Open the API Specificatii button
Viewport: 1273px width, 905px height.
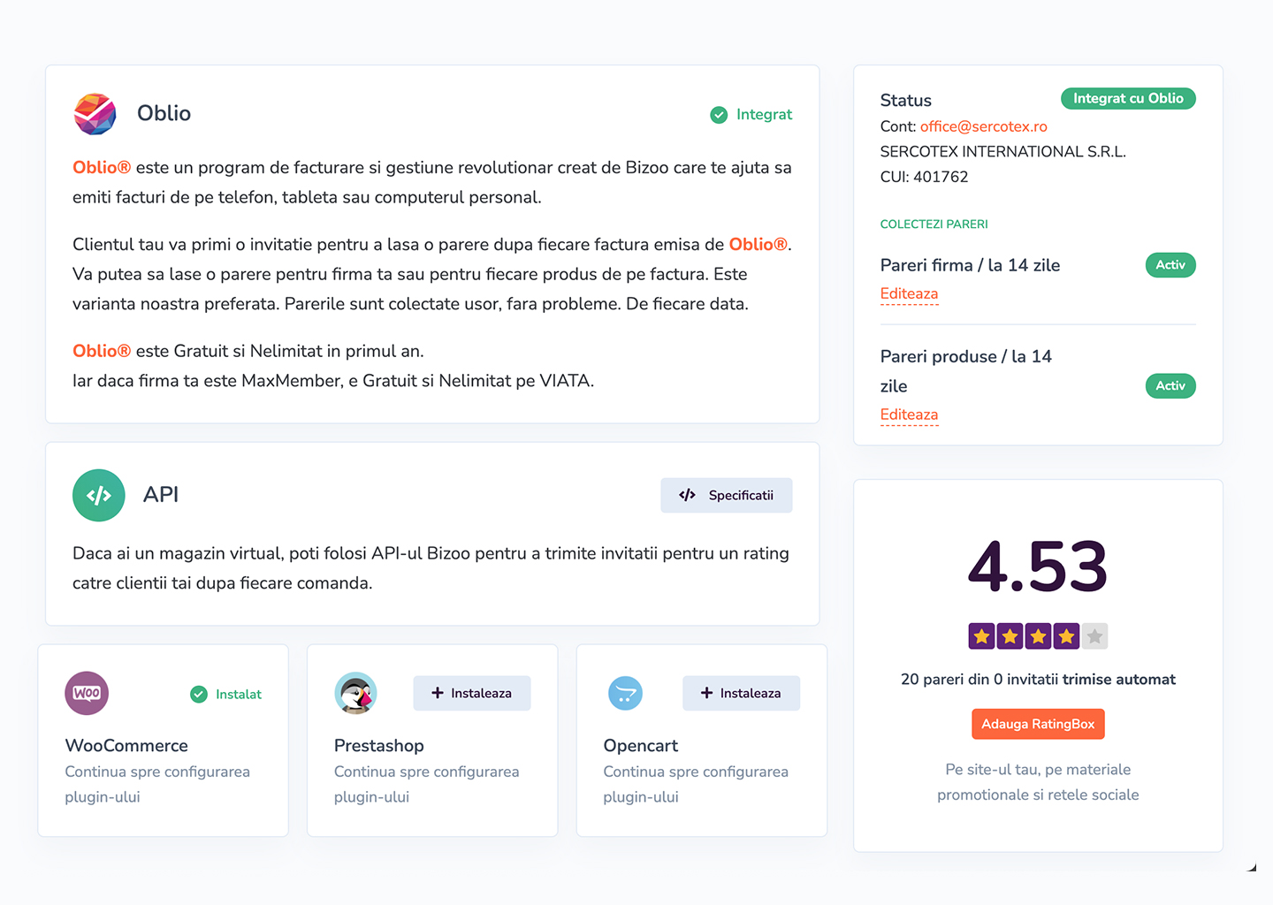(726, 495)
